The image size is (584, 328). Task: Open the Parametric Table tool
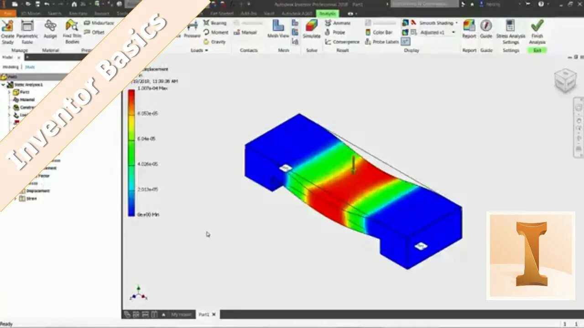coord(27,32)
